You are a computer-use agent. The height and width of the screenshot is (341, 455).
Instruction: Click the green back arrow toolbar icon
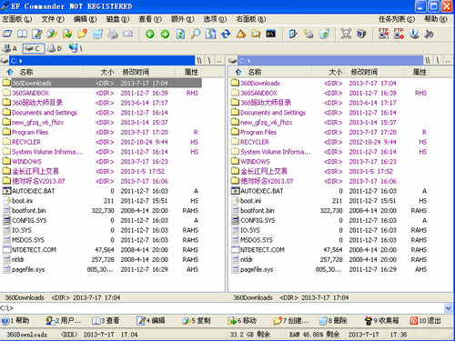[x=150, y=34]
